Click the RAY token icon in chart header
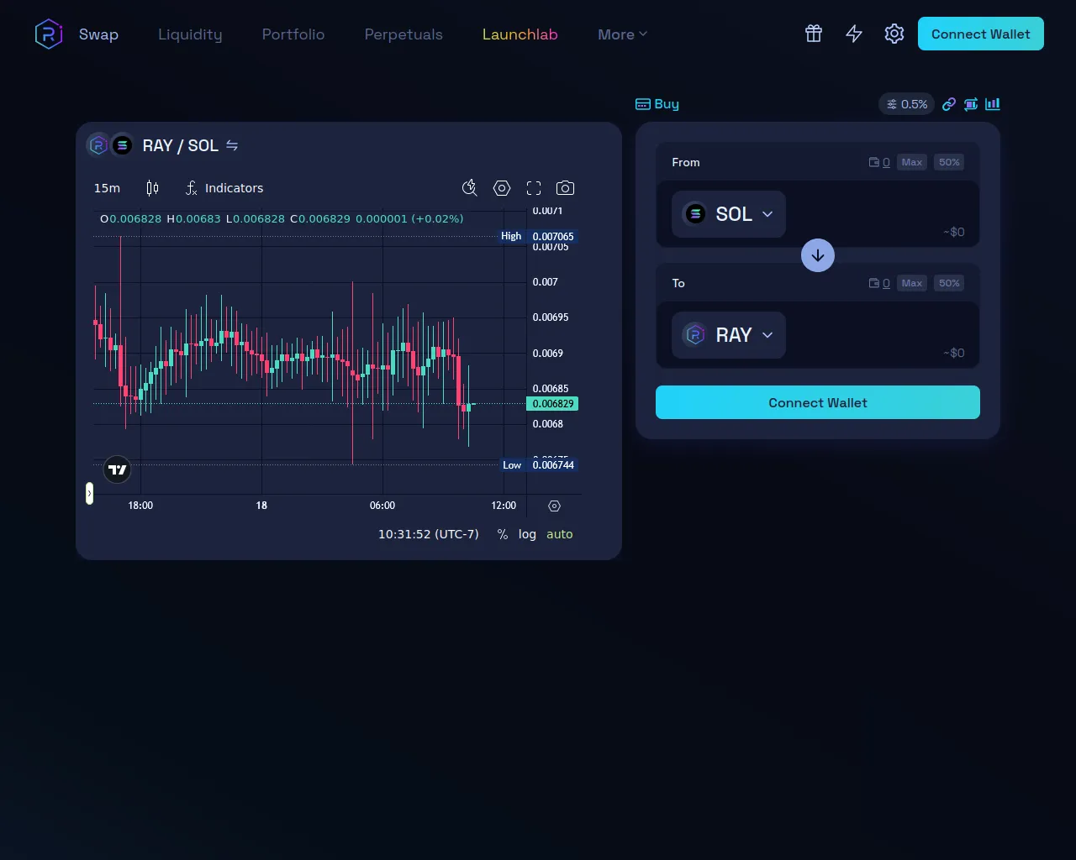1076x860 pixels. tap(98, 145)
